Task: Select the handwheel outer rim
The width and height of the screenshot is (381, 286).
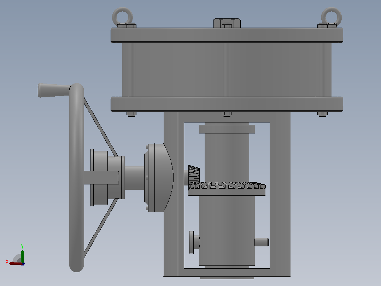Action: click(x=77, y=178)
